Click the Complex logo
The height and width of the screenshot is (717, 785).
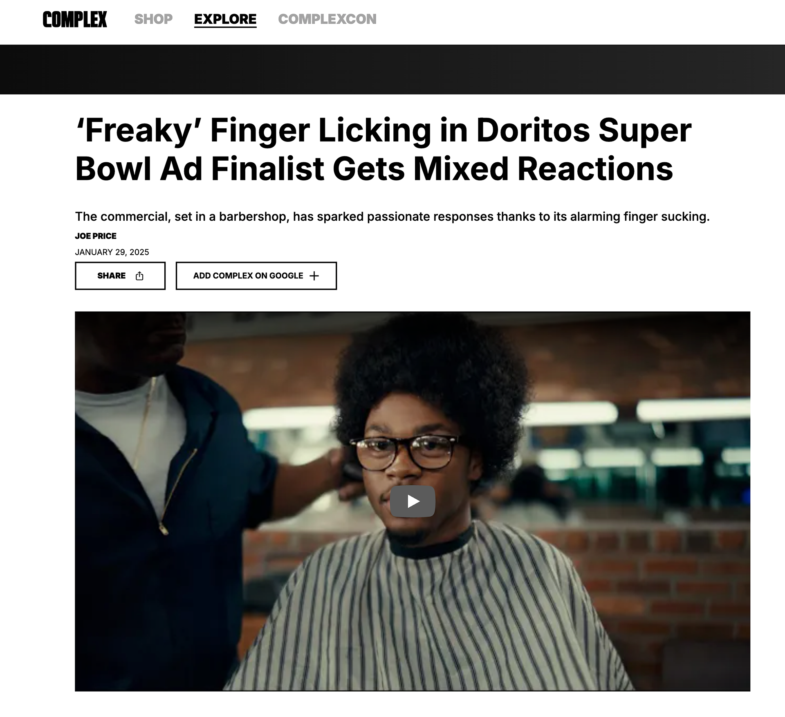tap(75, 19)
